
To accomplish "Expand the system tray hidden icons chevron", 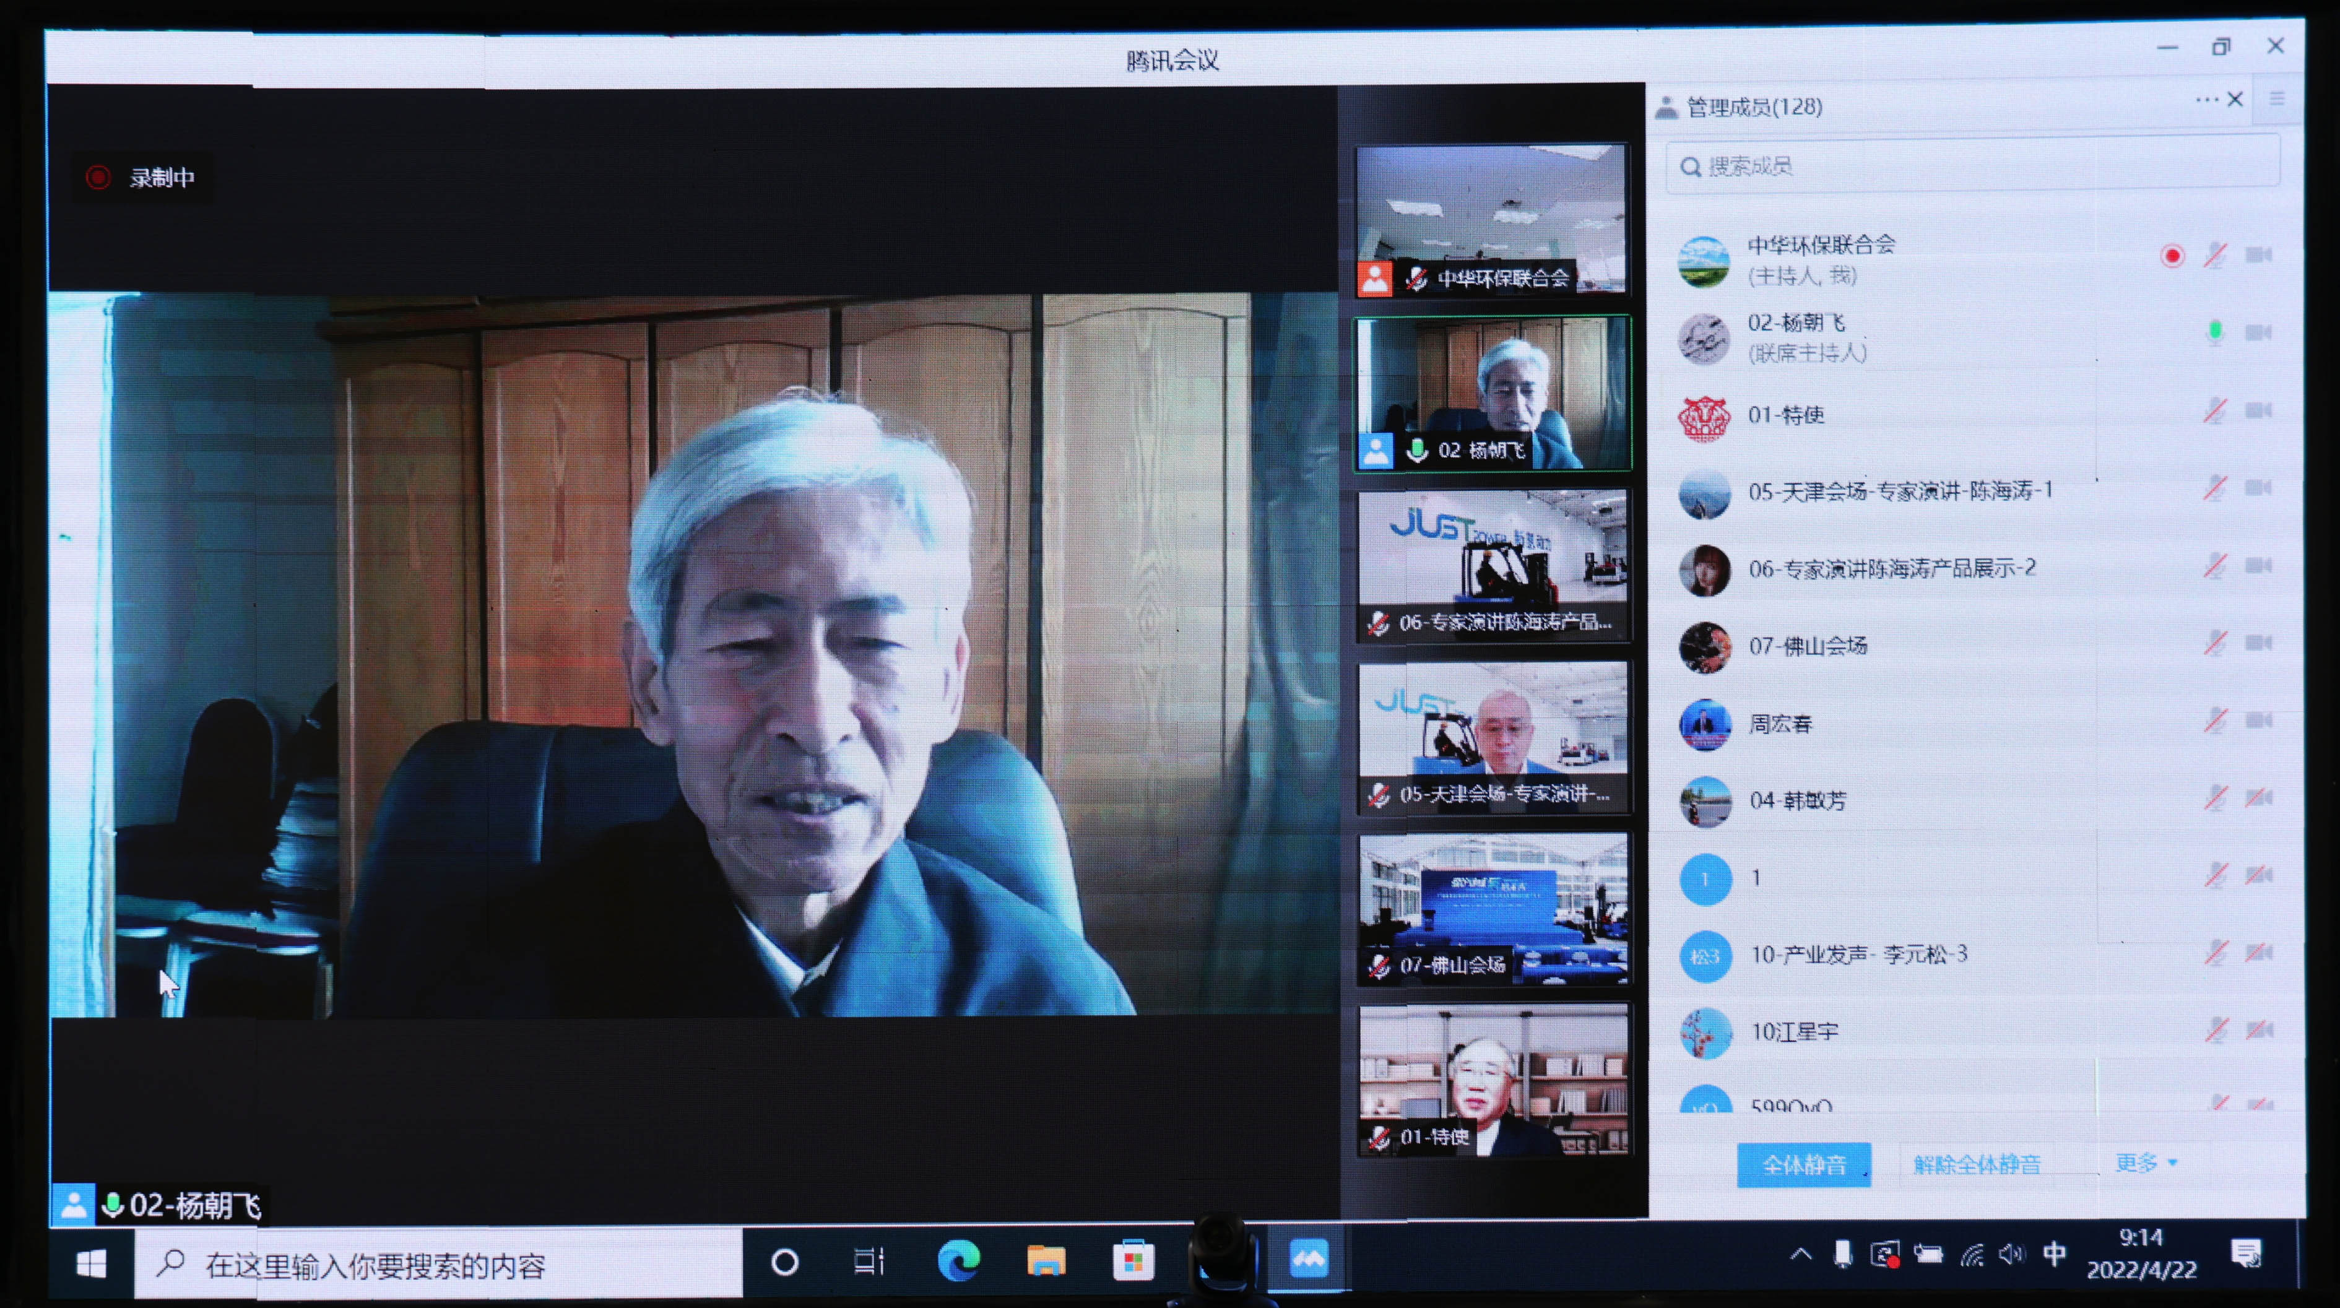I will point(1800,1255).
